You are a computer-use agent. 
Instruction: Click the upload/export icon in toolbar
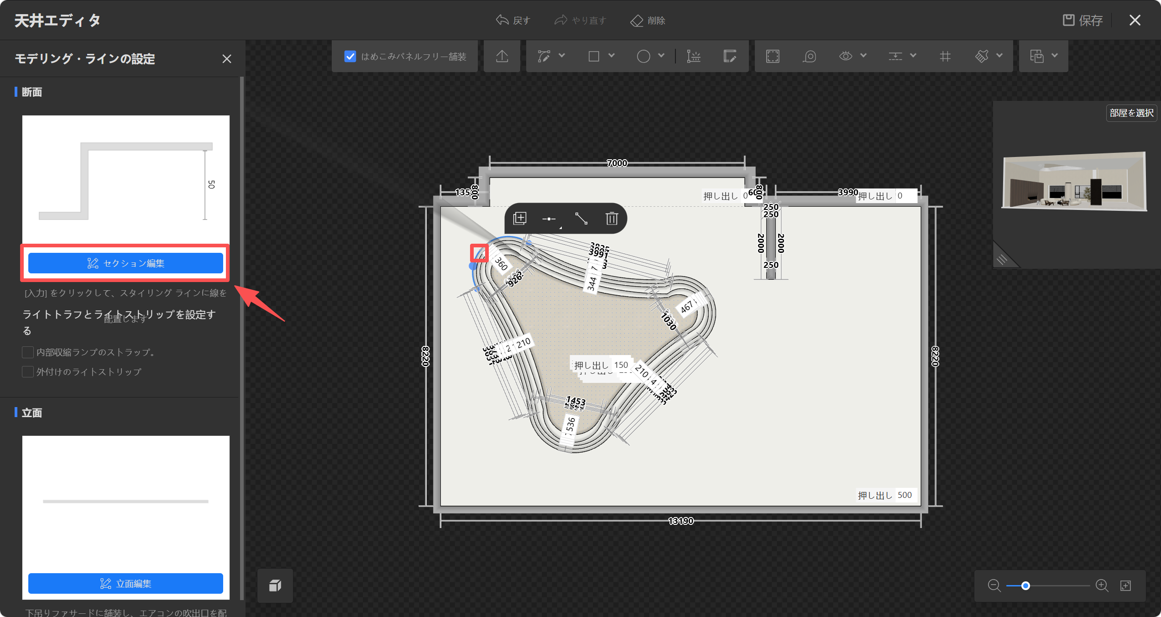tap(502, 56)
